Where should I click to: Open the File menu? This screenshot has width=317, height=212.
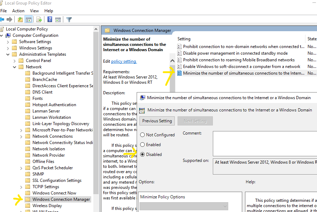(3, 11)
